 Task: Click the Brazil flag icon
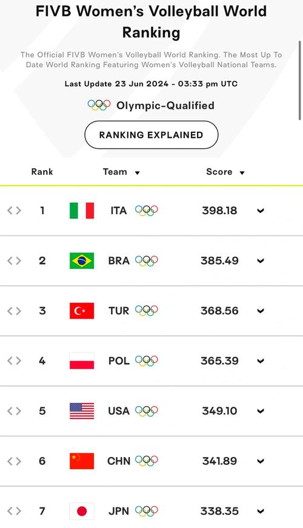(x=82, y=260)
